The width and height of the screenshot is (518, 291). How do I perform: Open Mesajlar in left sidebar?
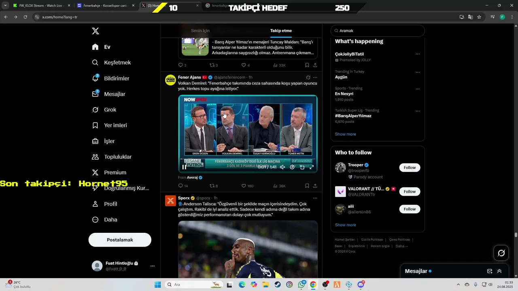108,94
